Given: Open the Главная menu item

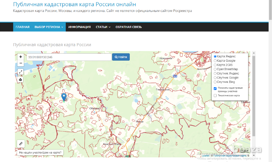Looking at the screenshot, I should click(23, 27).
